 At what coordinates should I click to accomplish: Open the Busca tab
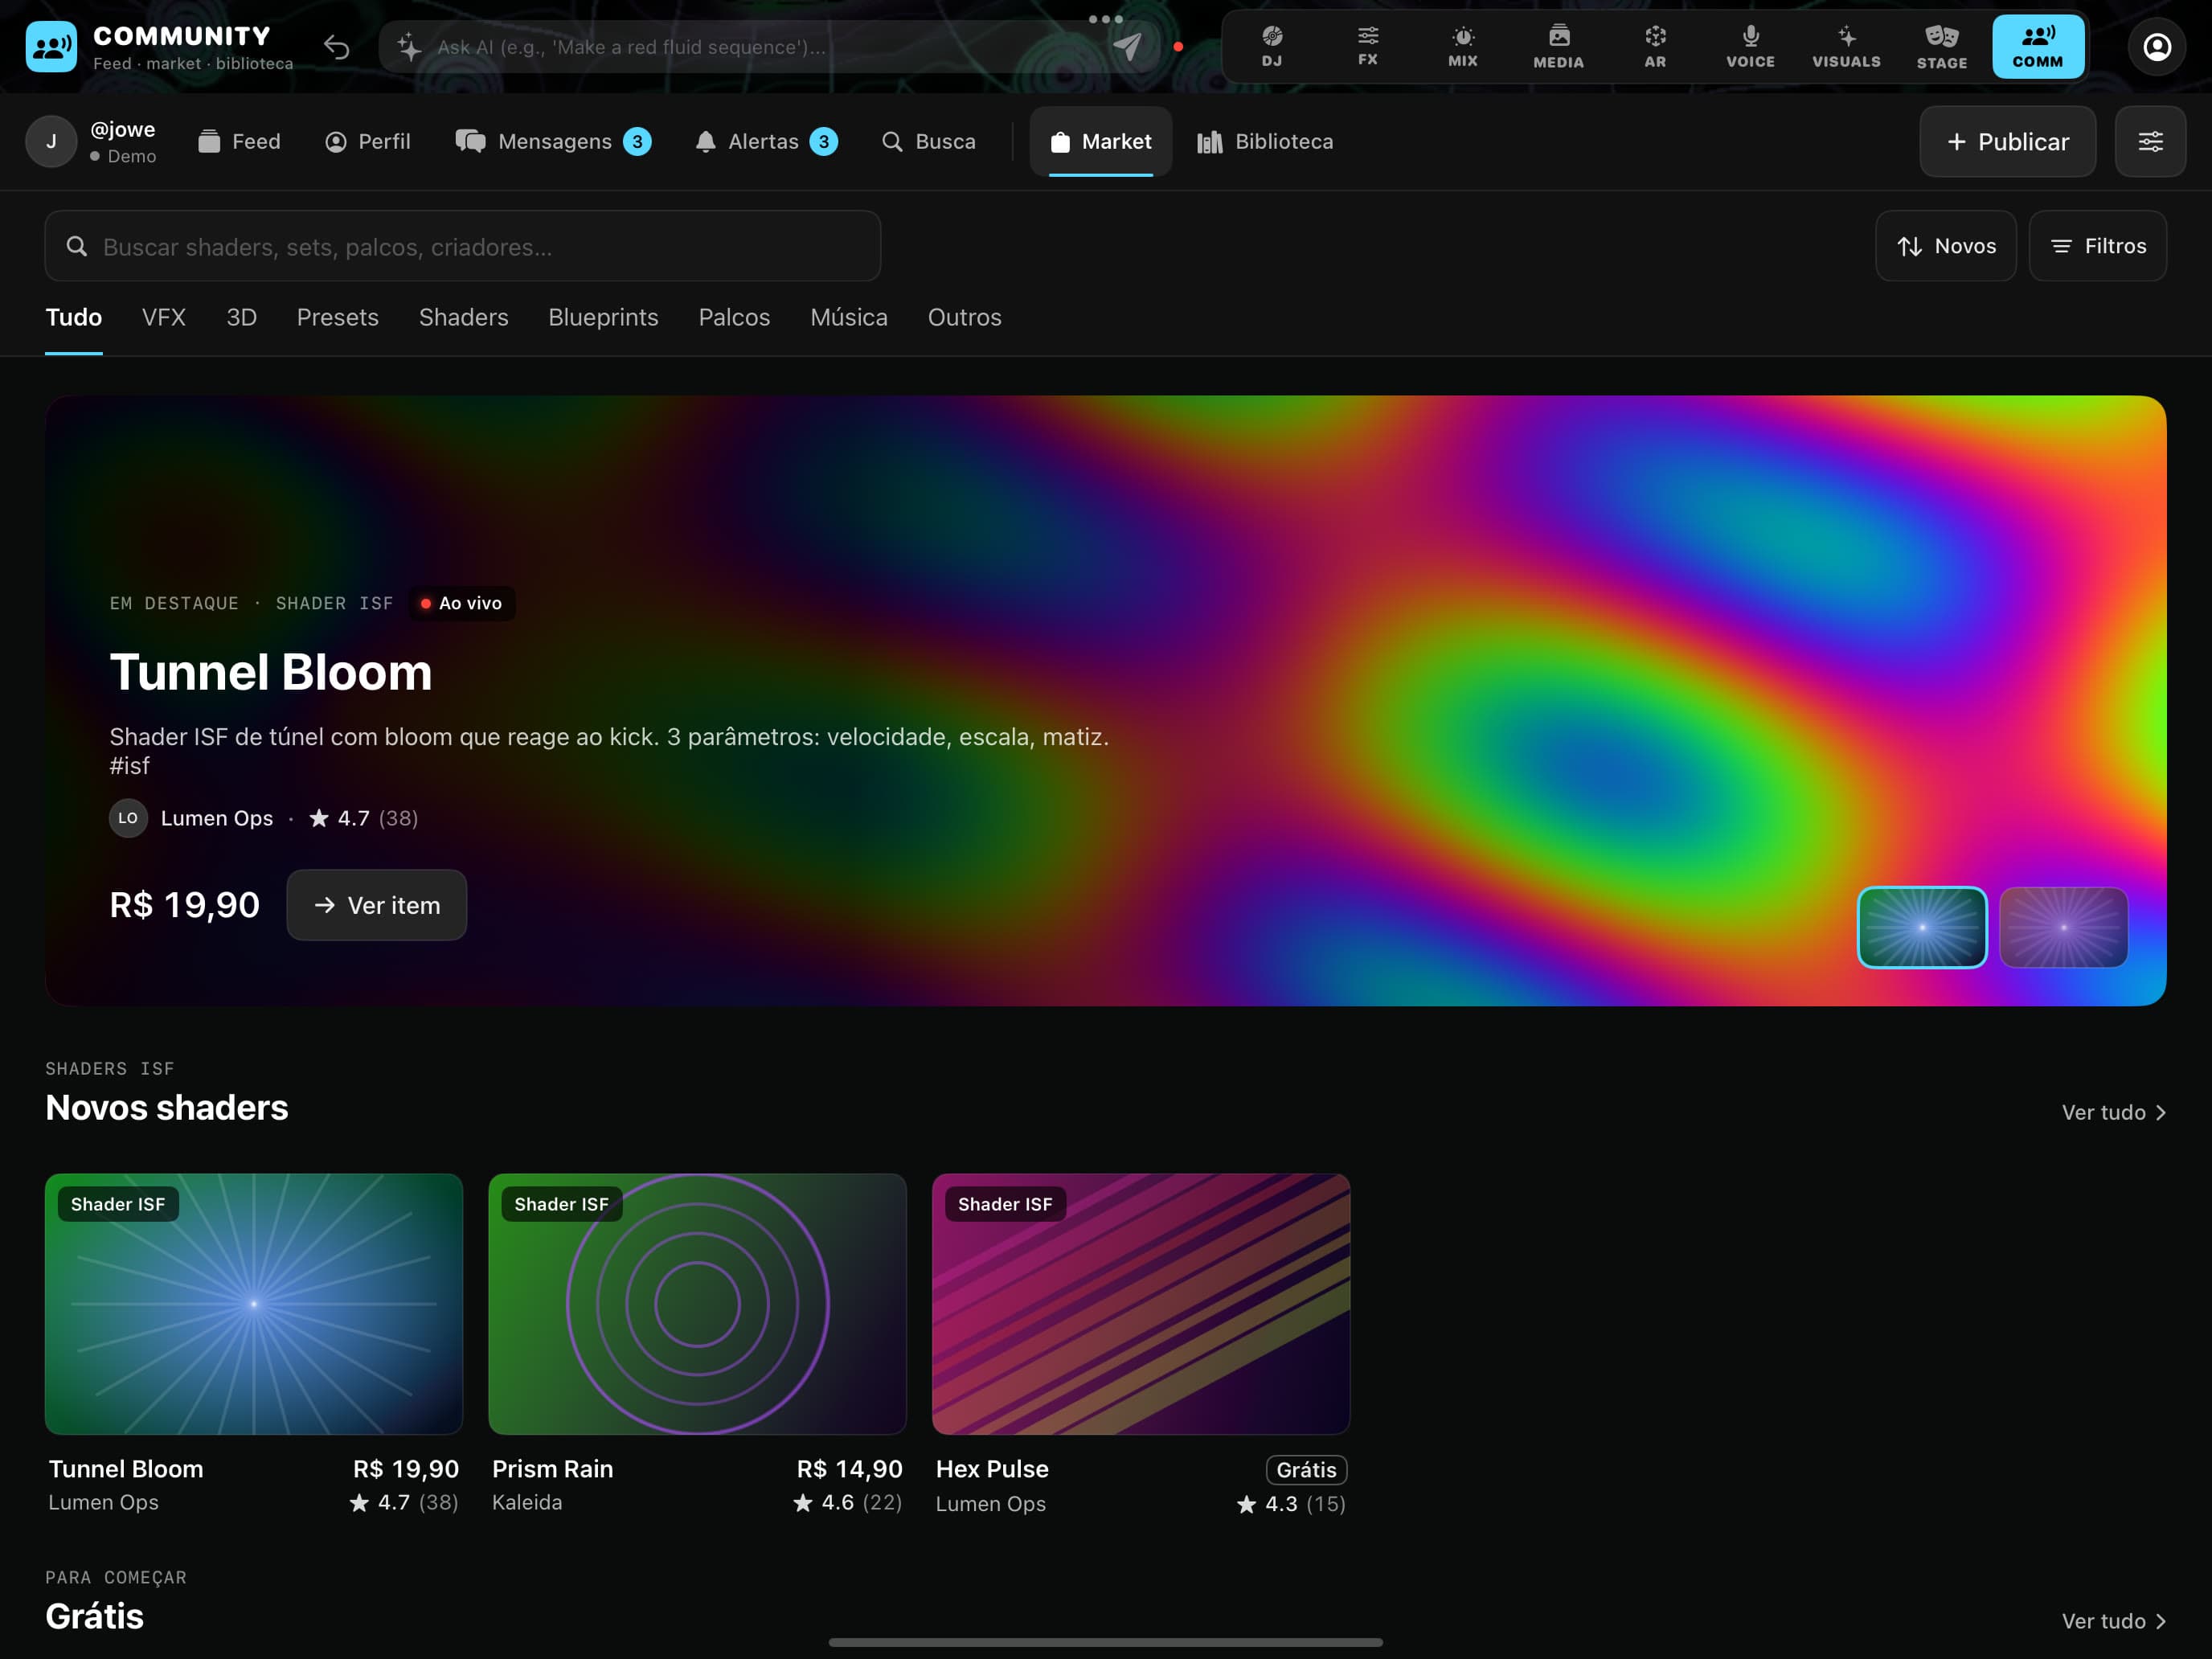(x=929, y=141)
